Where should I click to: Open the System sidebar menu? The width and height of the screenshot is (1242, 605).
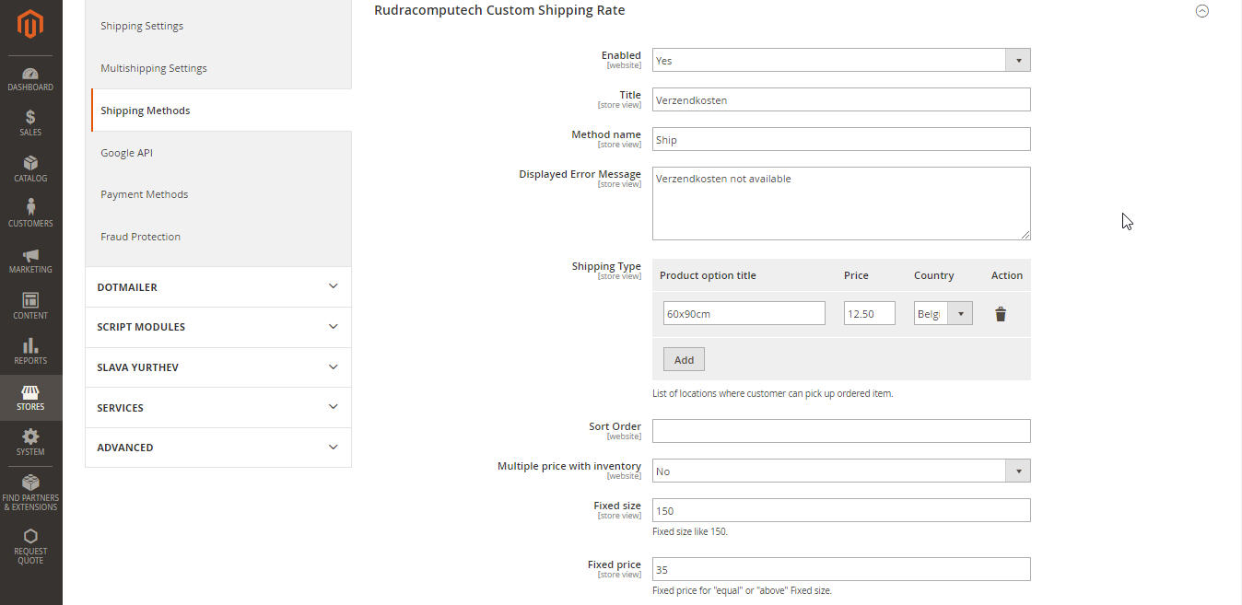30,443
